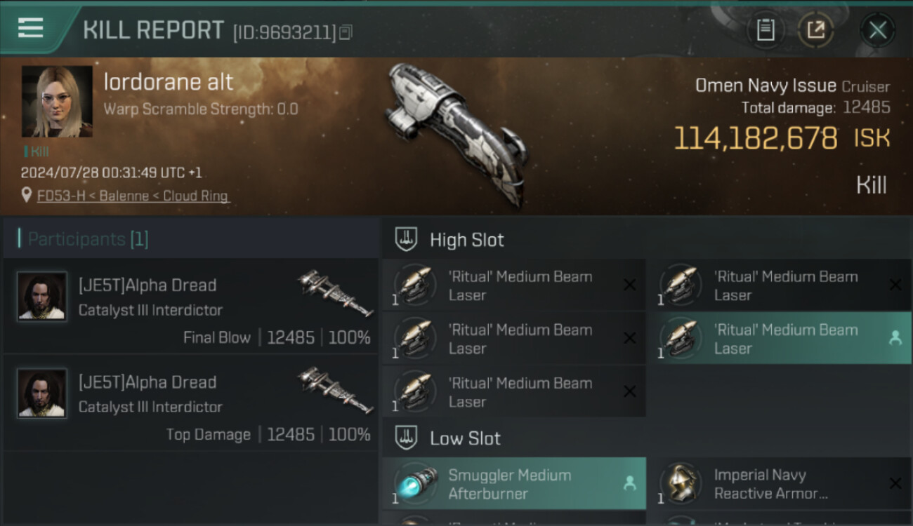Select Top Damage Alpha Dread entry
This screenshot has width=913, height=526.
[190, 403]
